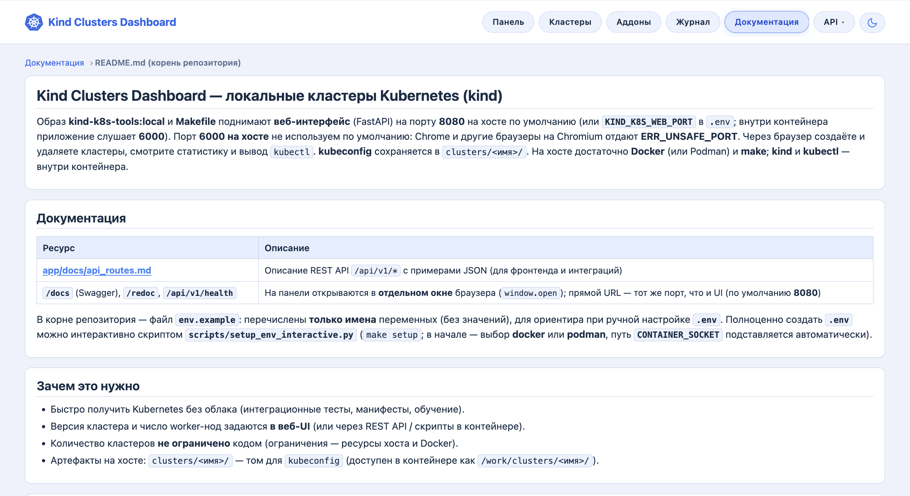
Task: Open the Кластеры section
Action: pos(570,22)
